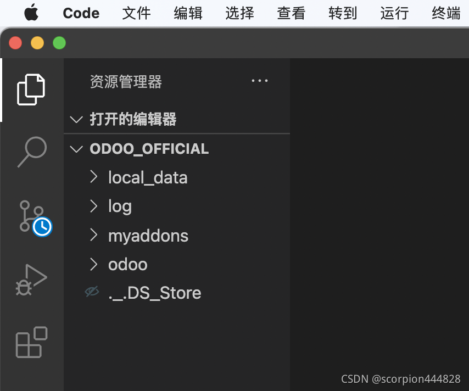Click the ODOO_OFFICIAL workspace header text
Image resolution: width=469 pixels, height=391 pixels.
pos(149,149)
